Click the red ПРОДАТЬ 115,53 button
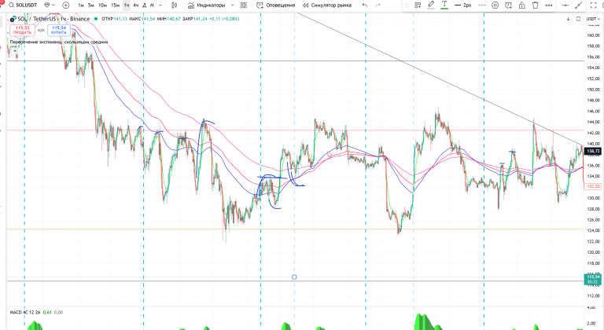The height and width of the screenshot is (330, 604). 22,30
